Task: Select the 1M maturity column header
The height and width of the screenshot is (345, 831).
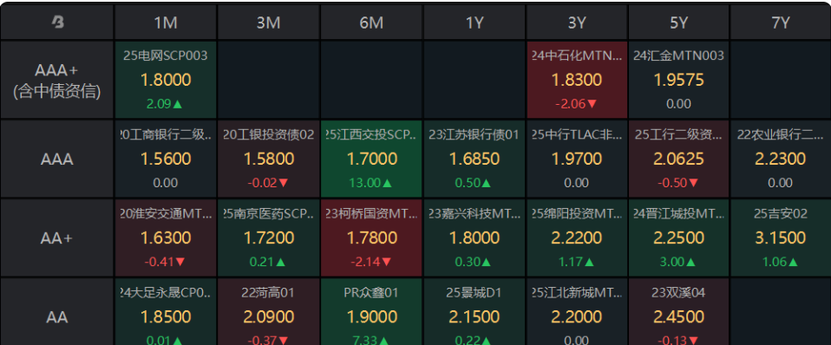Action: click(x=166, y=23)
